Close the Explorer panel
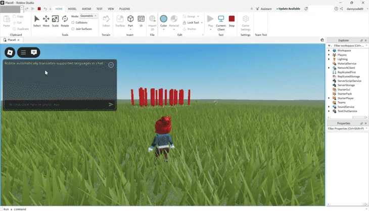Image resolution: width=369 pixels, height=211 pixels. tap(365, 40)
